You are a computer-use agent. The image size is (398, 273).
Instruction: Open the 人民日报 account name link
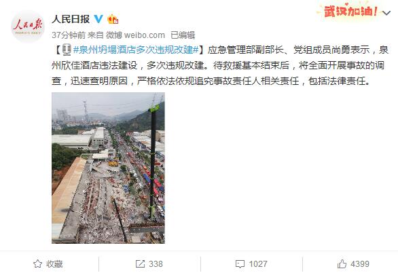point(71,19)
